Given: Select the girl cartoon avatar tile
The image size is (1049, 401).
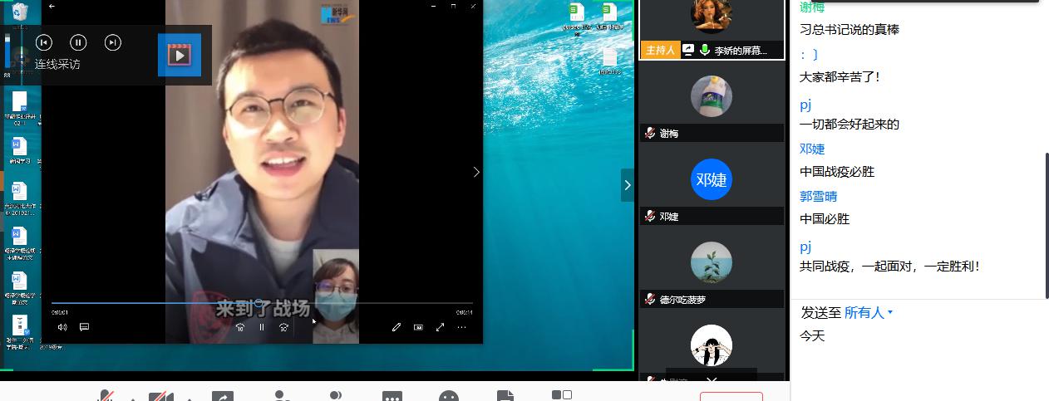Looking at the screenshot, I should 712,345.
